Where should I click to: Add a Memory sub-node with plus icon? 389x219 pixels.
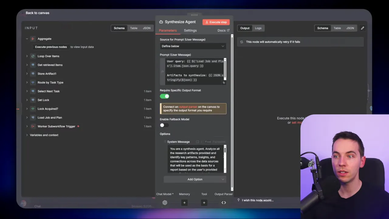(x=184, y=203)
